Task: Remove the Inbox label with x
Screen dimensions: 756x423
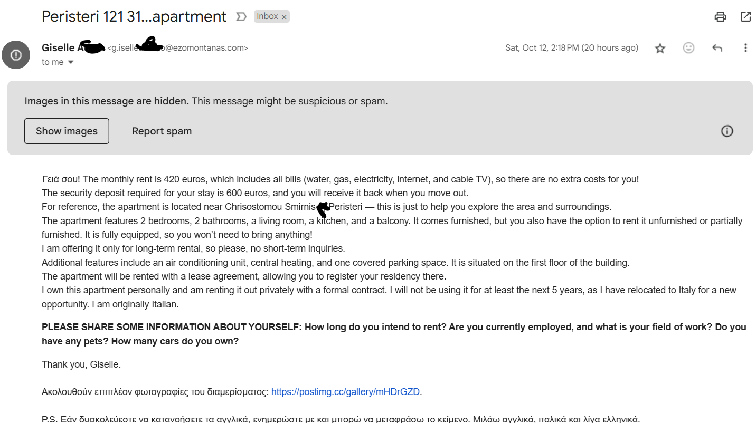Action: 284,17
